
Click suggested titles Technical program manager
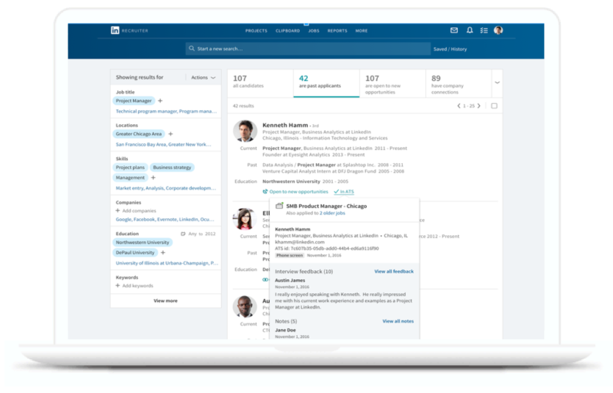point(146,112)
